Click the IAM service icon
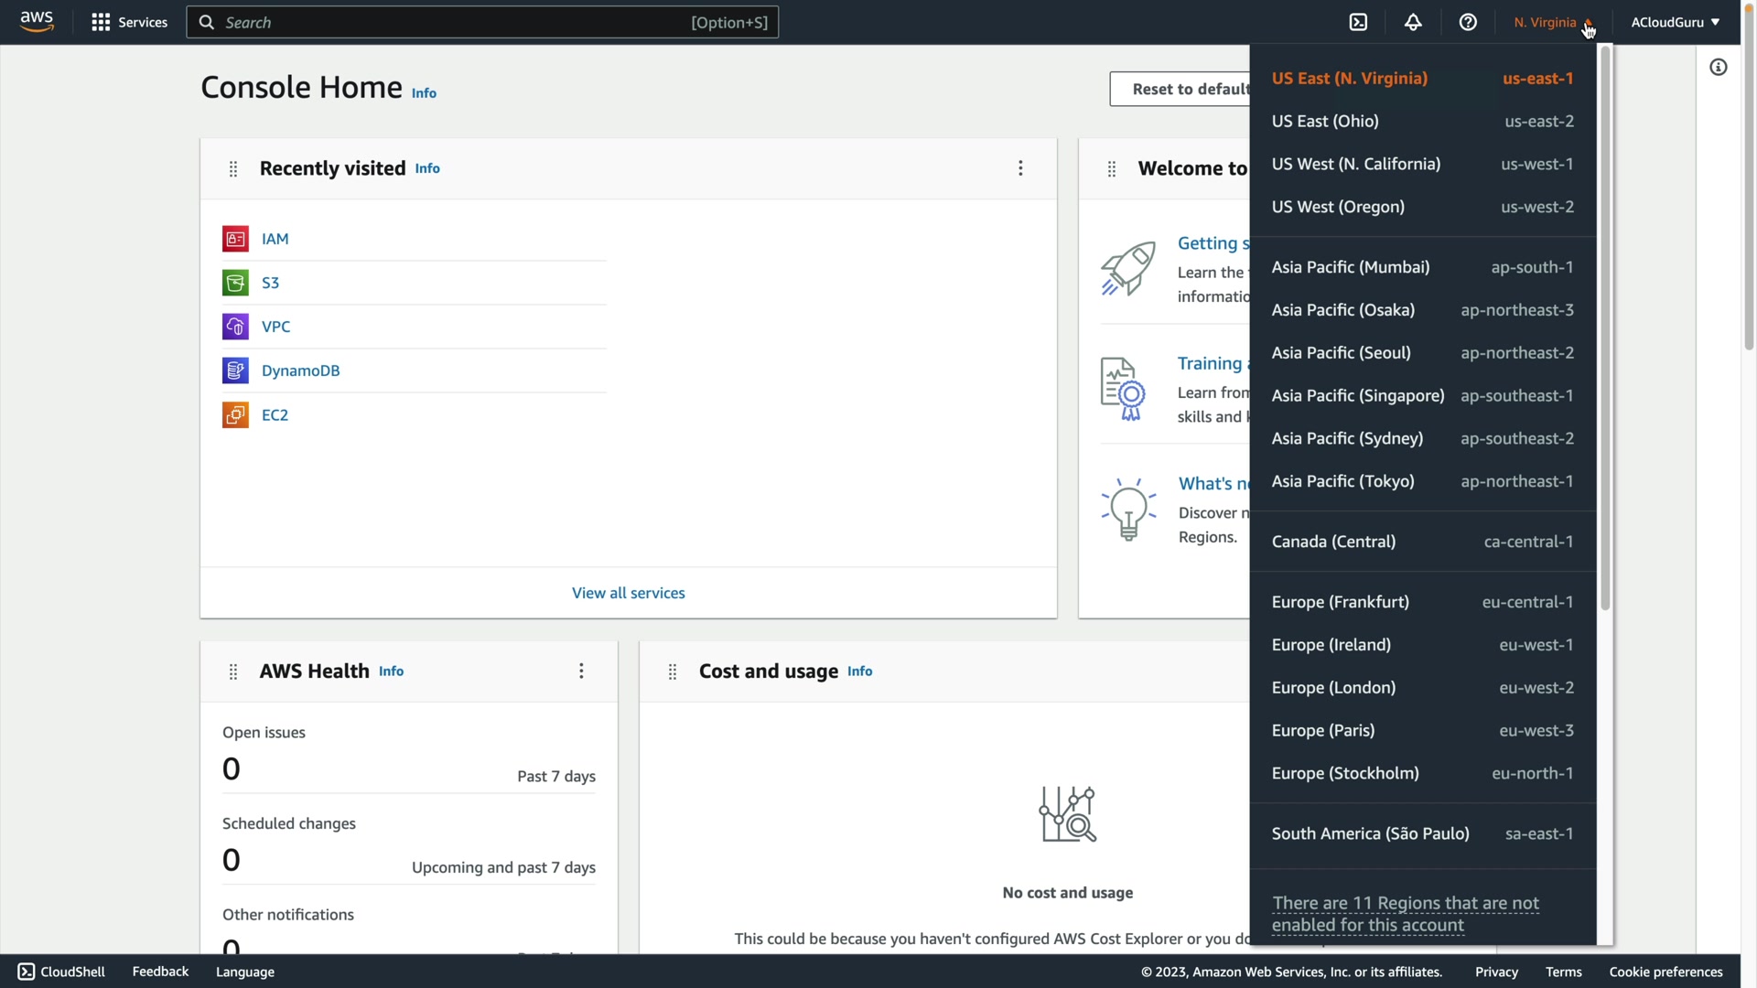This screenshot has width=1757, height=988. point(235,239)
